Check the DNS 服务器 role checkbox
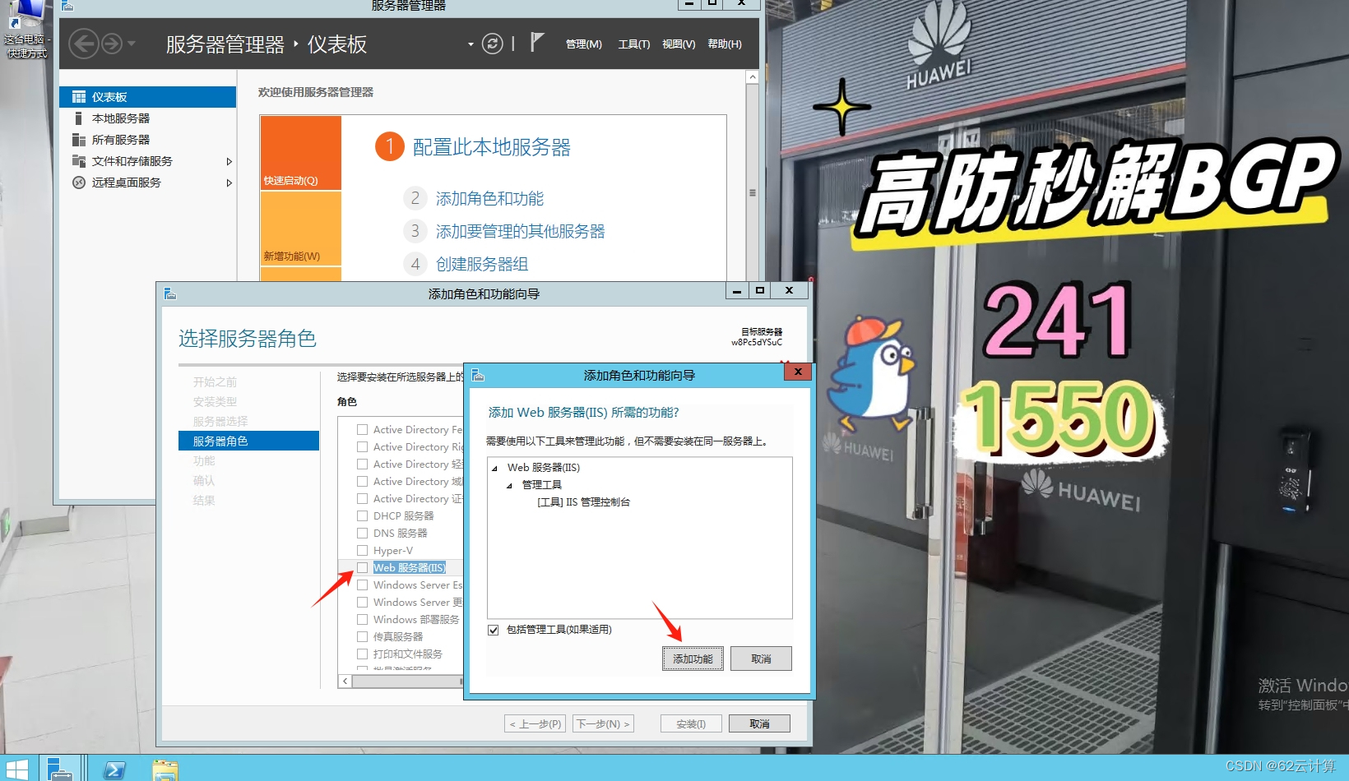Screen dimensions: 1349x781 (362, 533)
